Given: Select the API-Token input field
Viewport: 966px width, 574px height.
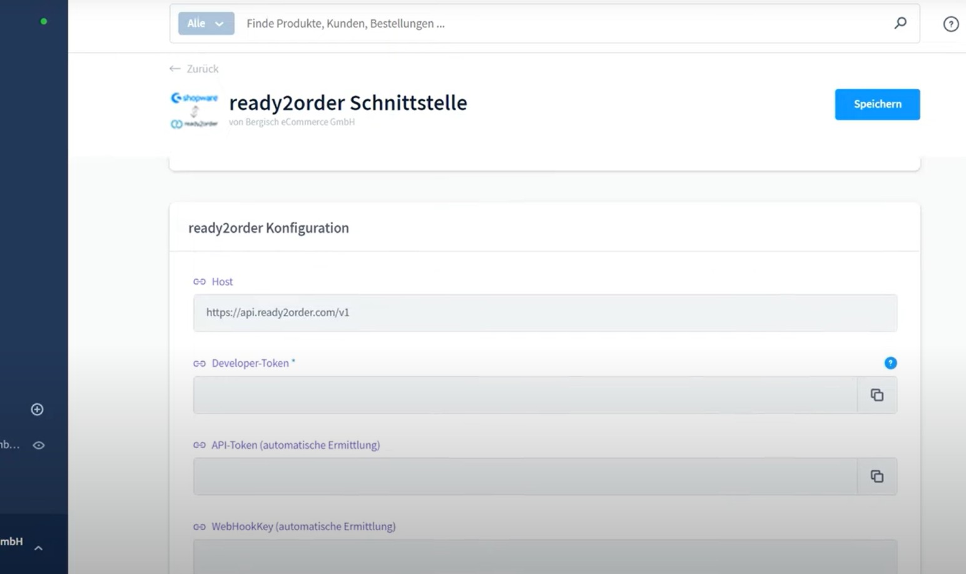Looking at the screenshot, I should click(524, 476).
